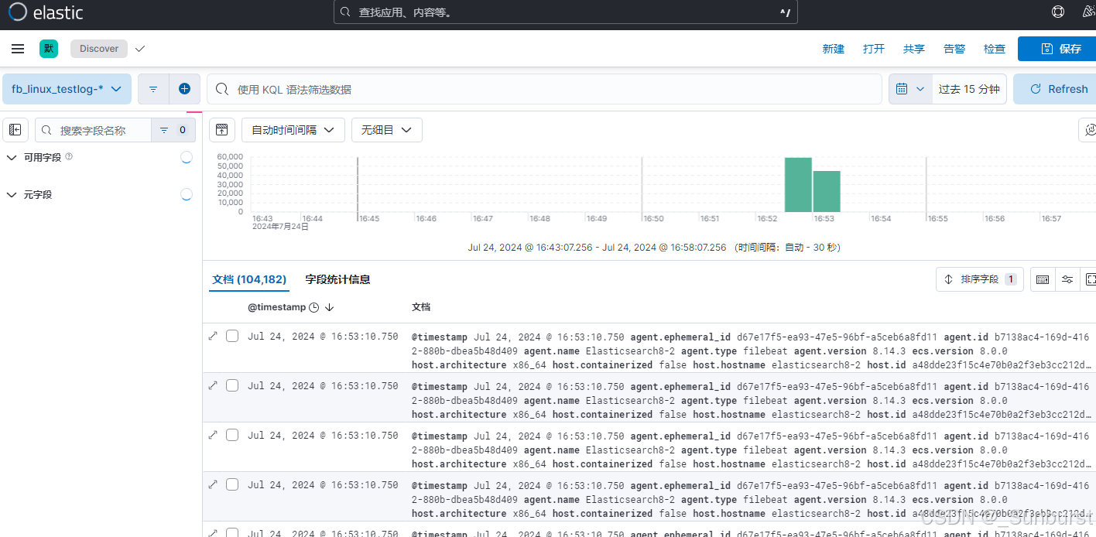Collapse the fields sidebar panel
1096x537 pixels.
point(15,129)
